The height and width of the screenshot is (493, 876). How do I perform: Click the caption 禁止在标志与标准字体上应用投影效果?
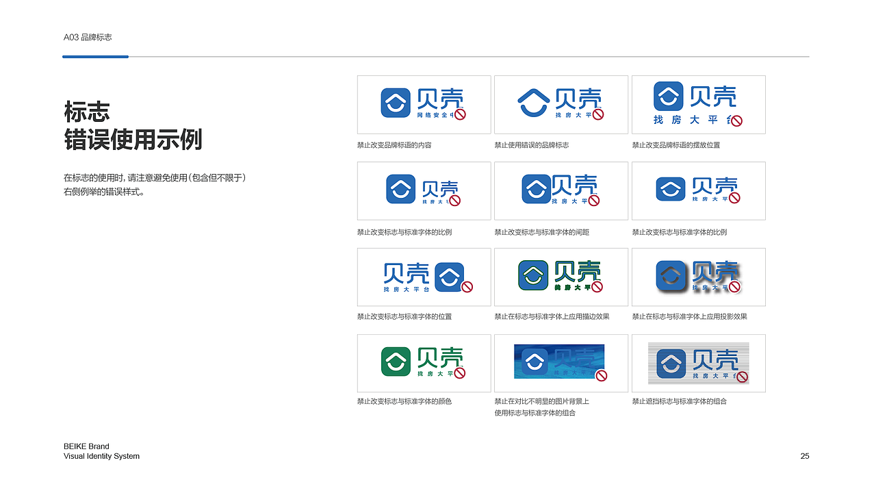(x=690, y=317)
